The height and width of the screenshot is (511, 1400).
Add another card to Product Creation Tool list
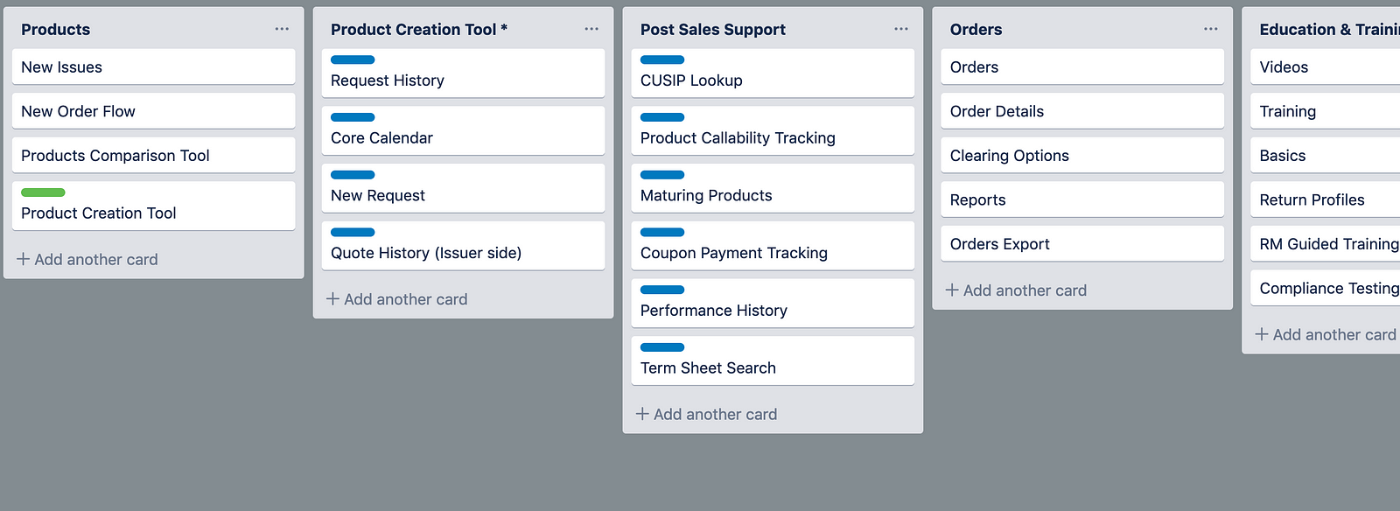[x=397, y=299]
